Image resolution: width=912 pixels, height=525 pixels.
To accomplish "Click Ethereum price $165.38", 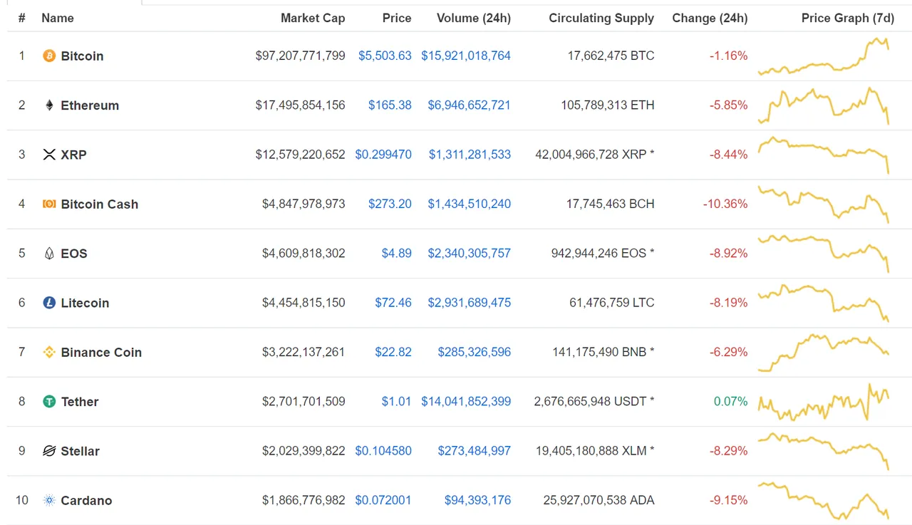I will click(x=390, y=105).
